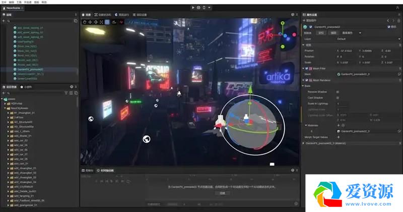The height and width of the screenshot is (212, 403).
Task: Open the hierarchy panel's three-dot menu
Action: (x=76, y=15)
